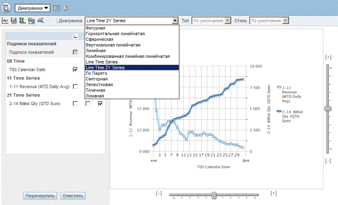Click [+] above the vertical slider
The height and width of the screenshot is (205, 338).
coord(328,57)
